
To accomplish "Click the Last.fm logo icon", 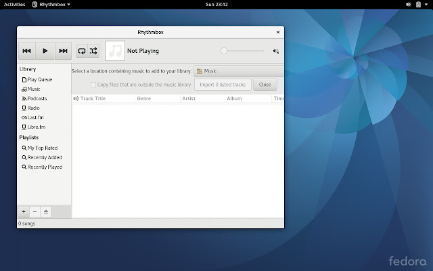I will (x=24, y=117).
